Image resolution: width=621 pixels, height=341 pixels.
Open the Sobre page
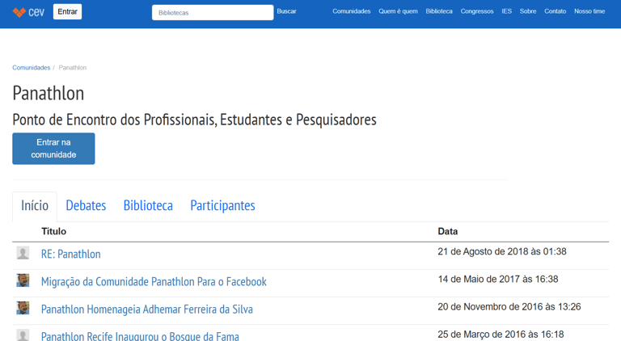(528, 11)
